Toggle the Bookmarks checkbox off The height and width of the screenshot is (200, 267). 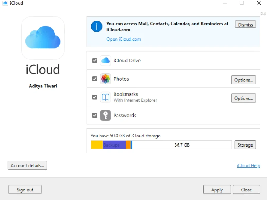click(94, 97)
